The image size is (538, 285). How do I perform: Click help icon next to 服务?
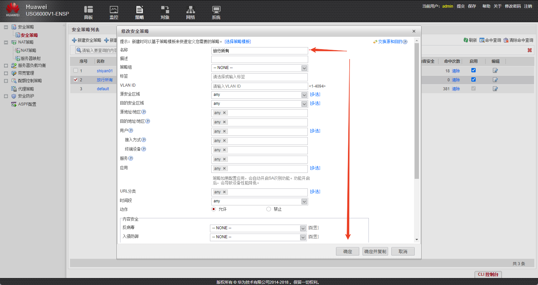tap(131, 158)
